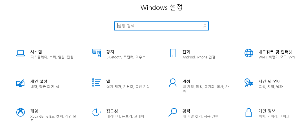Click text 'Bluetooth, 프린터, 마우스'
Screen dimensions: 306x127
[126, 57]
